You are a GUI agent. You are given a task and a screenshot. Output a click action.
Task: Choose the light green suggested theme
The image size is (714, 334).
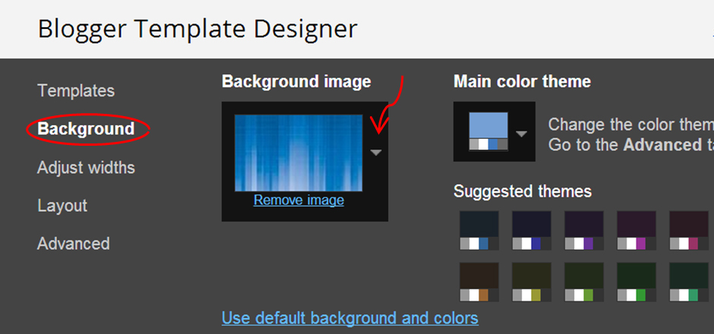(x=584, y=282)
